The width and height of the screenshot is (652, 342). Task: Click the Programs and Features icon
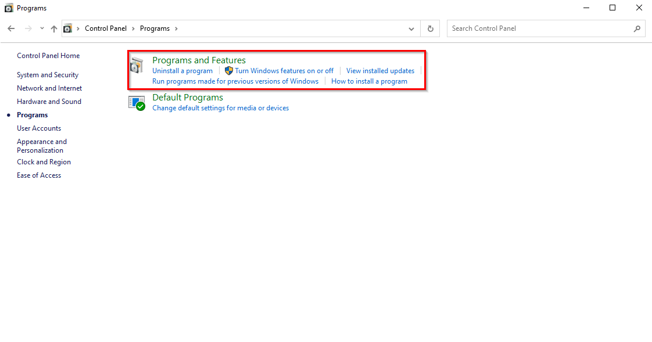pos(137,66)
